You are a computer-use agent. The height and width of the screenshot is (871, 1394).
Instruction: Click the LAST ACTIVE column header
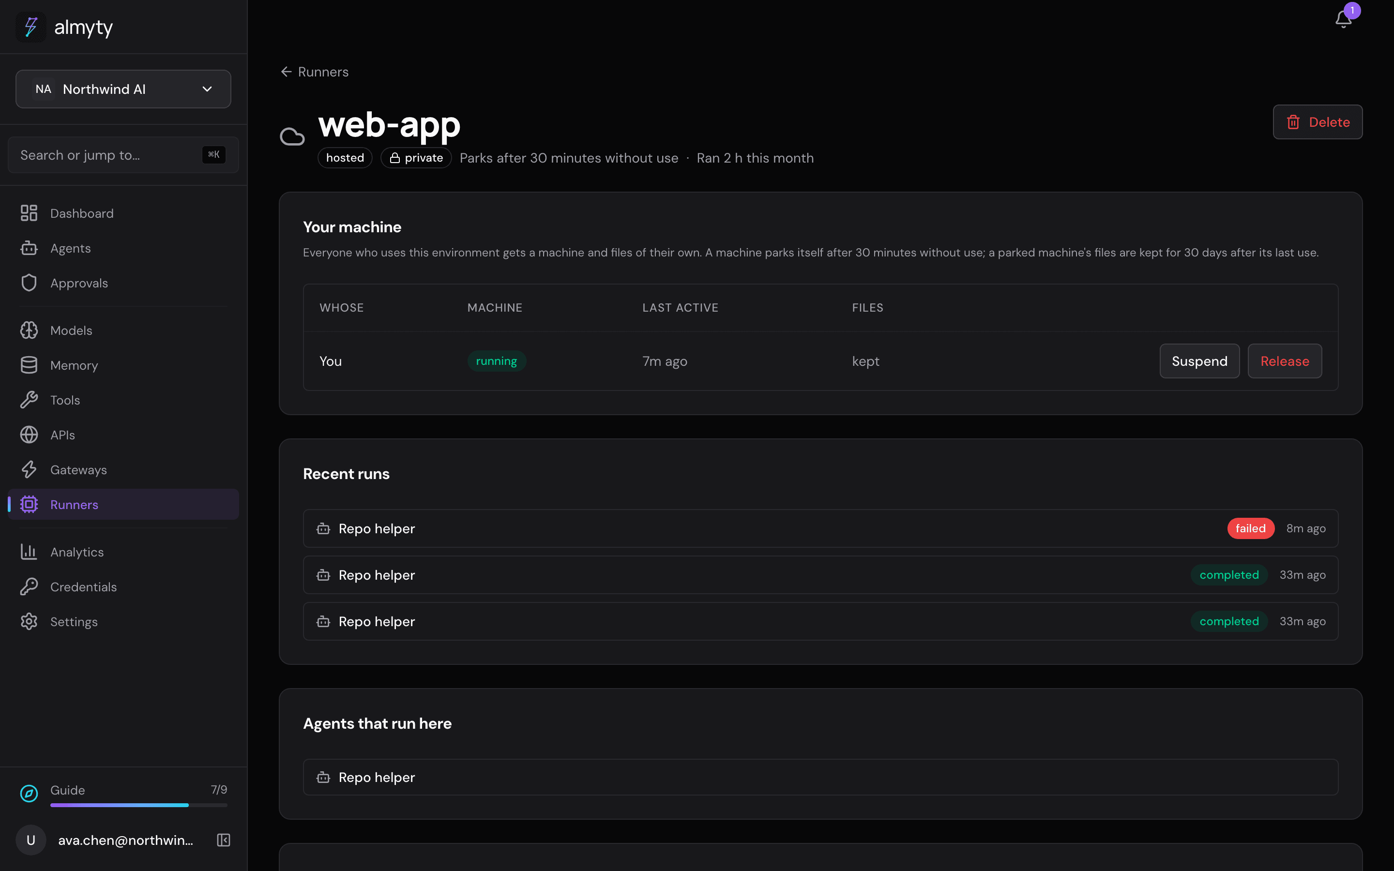coord(680,308)
